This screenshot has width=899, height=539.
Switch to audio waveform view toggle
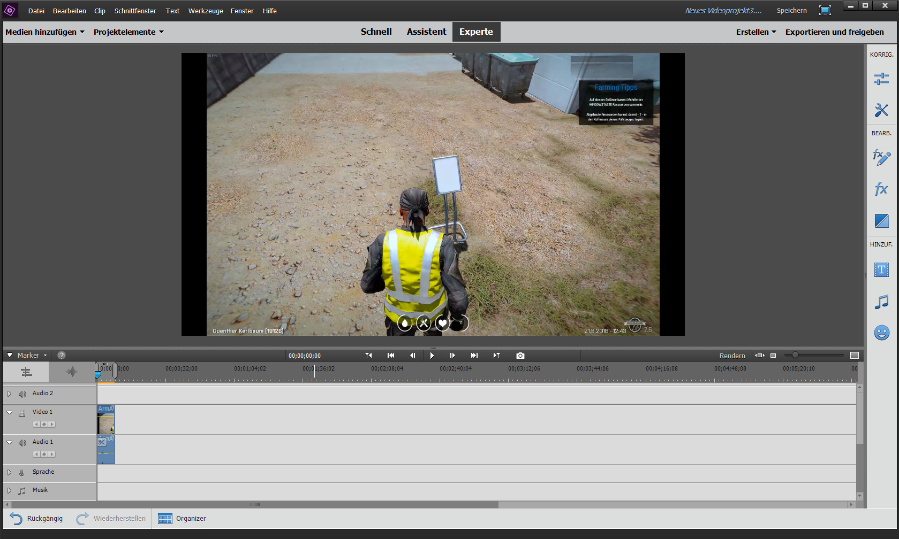pyautogui.click(x=72, y=372)
